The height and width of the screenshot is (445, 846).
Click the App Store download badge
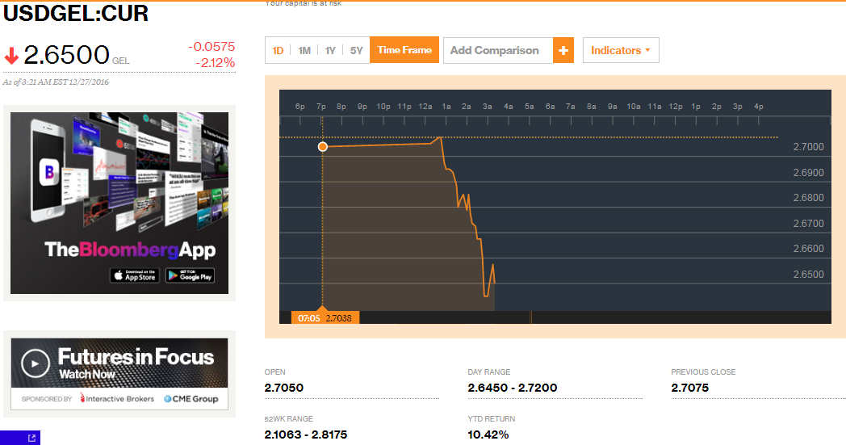(135, 275)
